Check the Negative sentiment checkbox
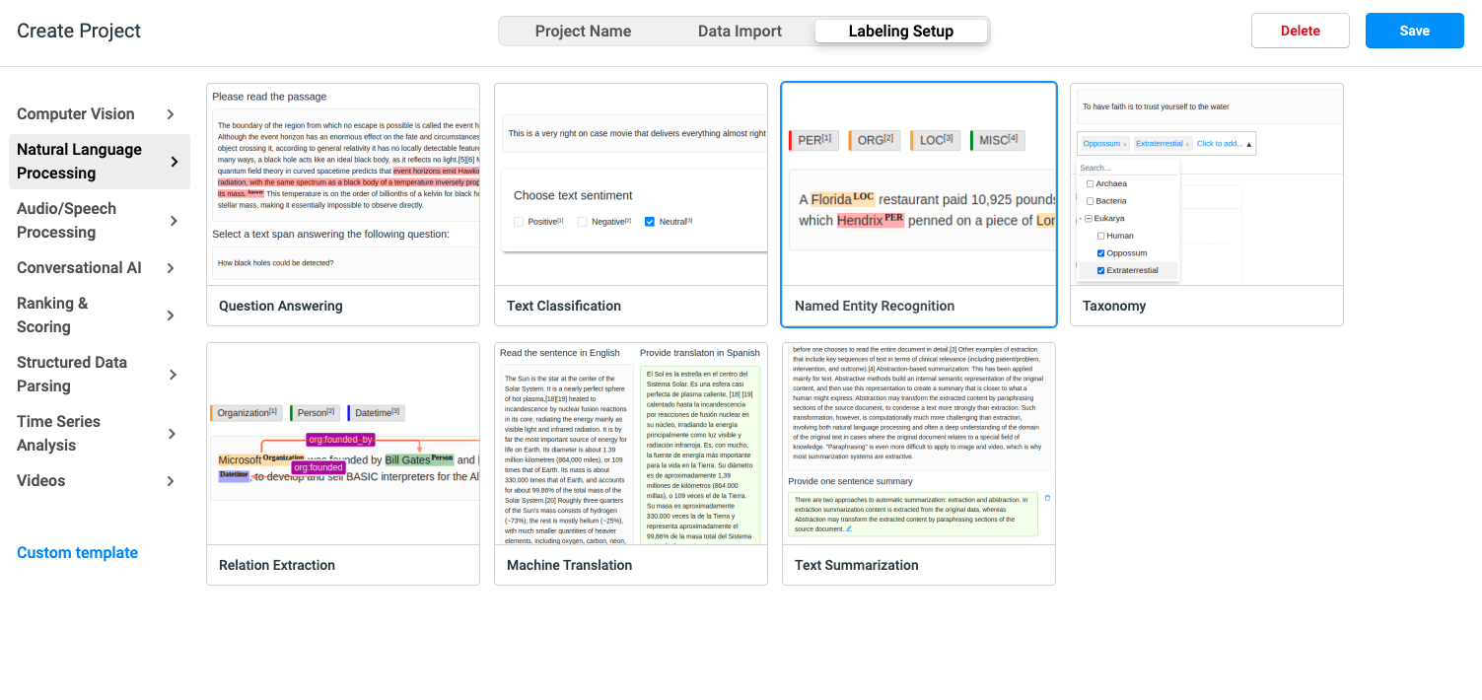The image size is (1482, 700). pos(583,222)
